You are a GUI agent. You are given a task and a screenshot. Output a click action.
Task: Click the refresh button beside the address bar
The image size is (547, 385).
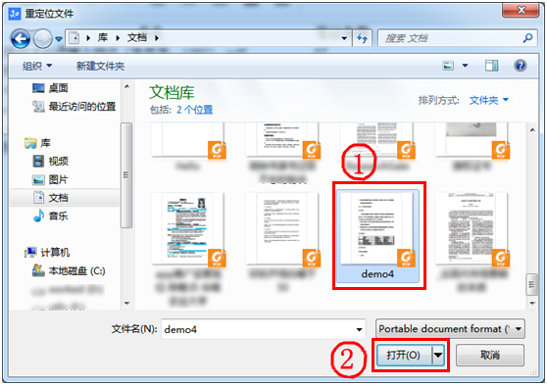click(x=363, y=38)
